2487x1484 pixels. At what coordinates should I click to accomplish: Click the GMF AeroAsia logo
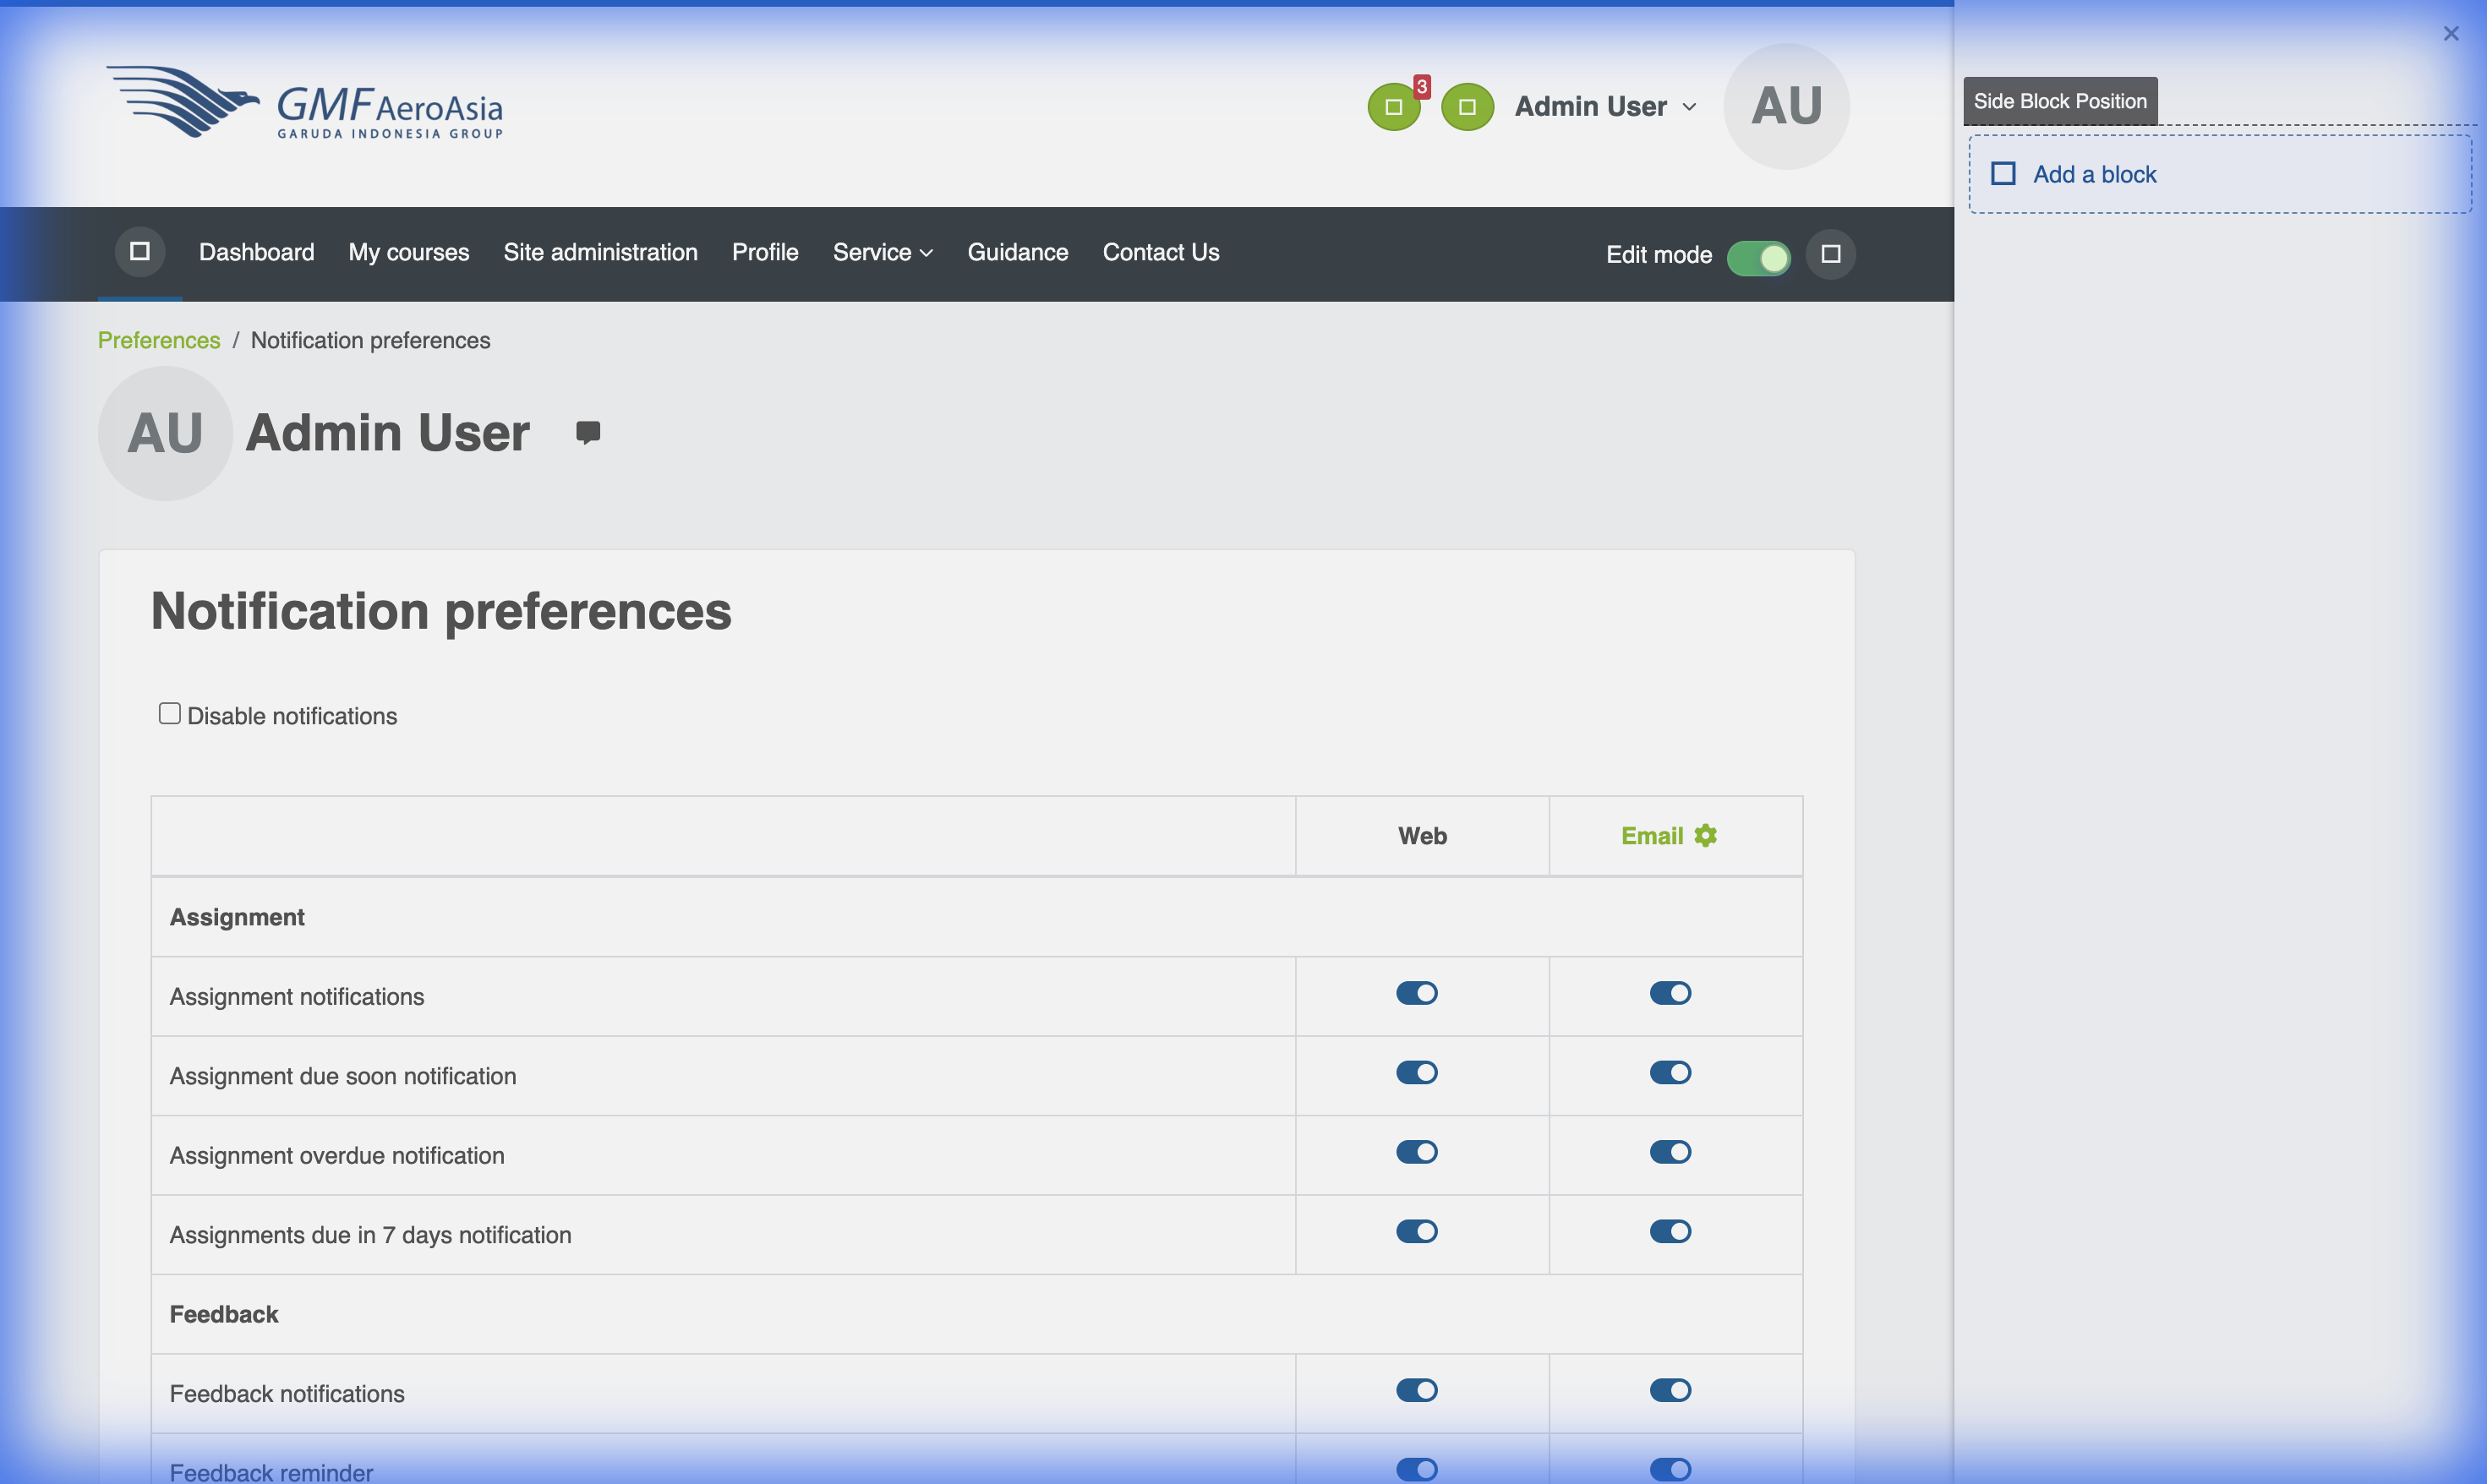[305, 103]
